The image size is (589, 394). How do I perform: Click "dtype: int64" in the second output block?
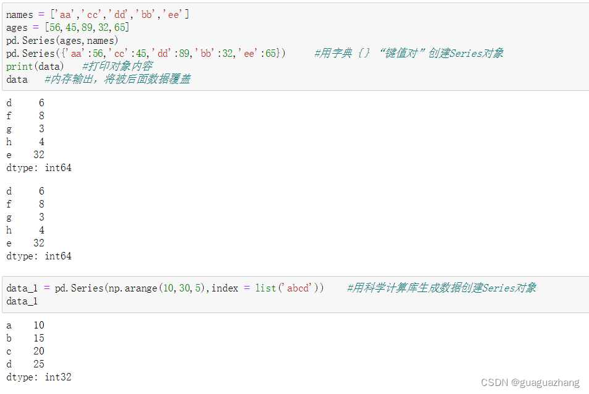click(39, 256)
